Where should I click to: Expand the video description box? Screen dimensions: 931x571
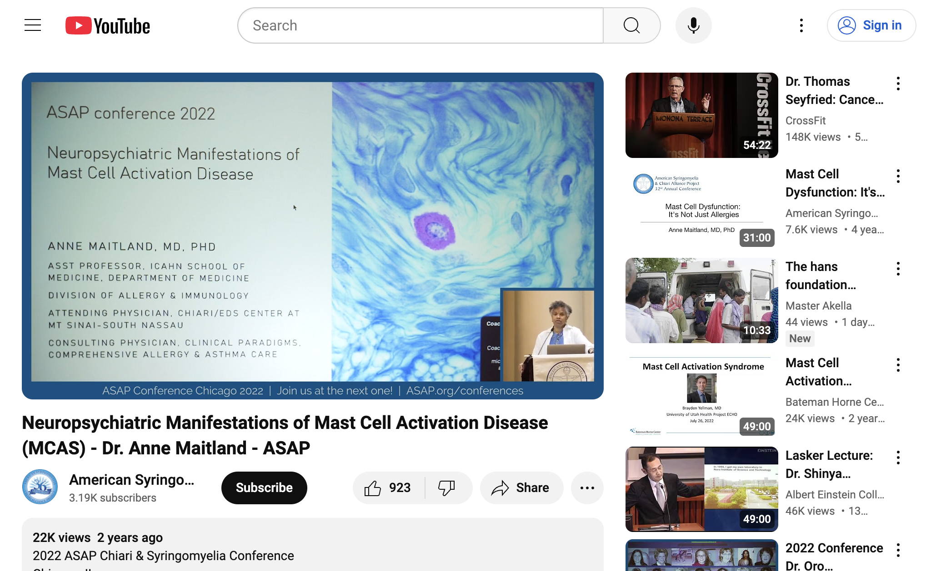tap(313, 545)
